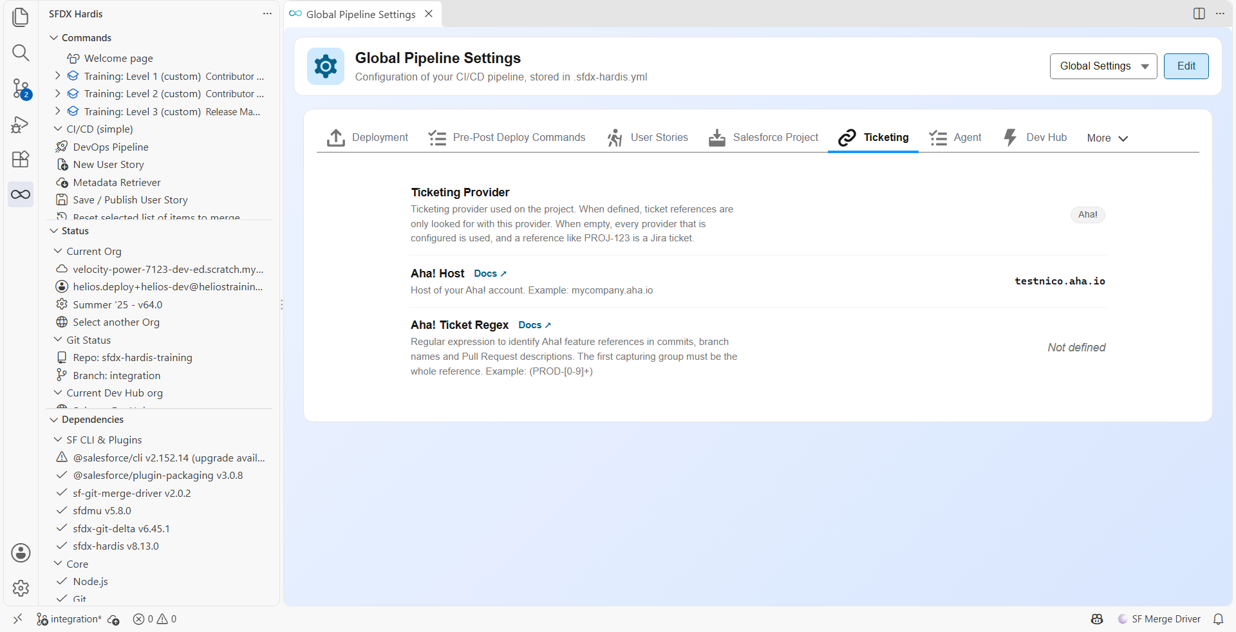The height and width of the screenshot is (632, 1236).
Task: Click the split editor icon
Action: (1199, 14)
